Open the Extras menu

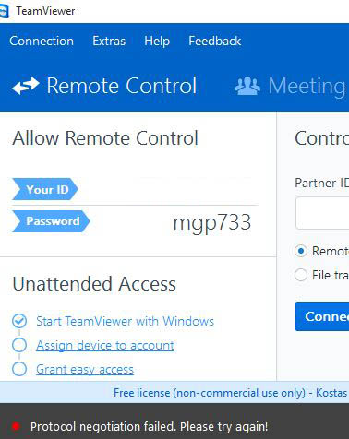pyautogui.click(x=109, y=41)
